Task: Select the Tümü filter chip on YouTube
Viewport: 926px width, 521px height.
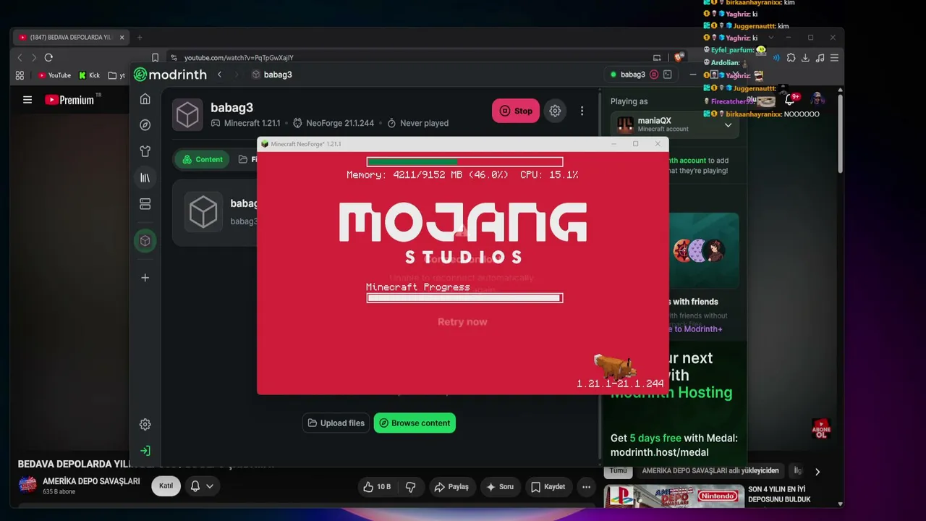Action: [618, 470]
